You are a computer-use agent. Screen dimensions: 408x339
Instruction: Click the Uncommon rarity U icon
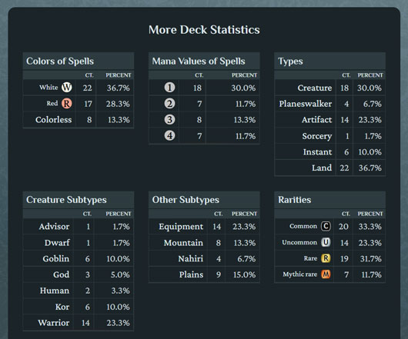pos(326,242)
